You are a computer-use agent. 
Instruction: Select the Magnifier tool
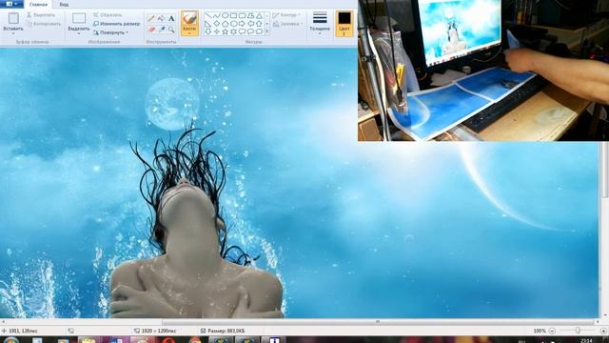[171, 30]
